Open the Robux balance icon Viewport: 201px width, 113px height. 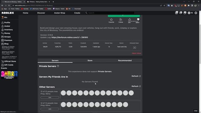[x=189, y=13]
